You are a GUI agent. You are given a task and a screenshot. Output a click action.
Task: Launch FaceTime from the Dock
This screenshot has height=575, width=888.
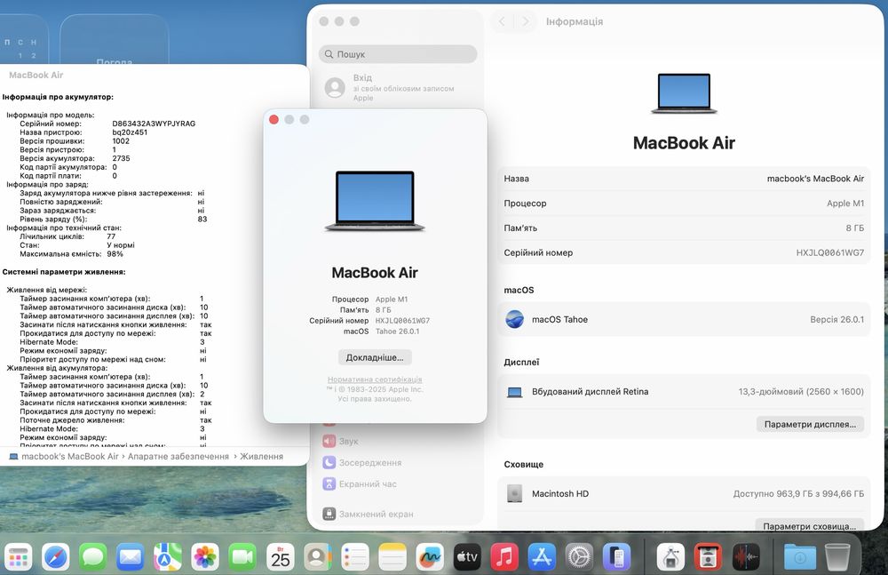[242, 557]
